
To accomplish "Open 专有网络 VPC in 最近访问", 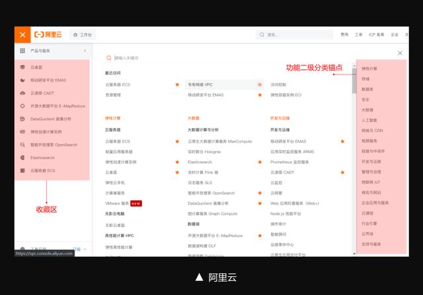I will [200, 84].
